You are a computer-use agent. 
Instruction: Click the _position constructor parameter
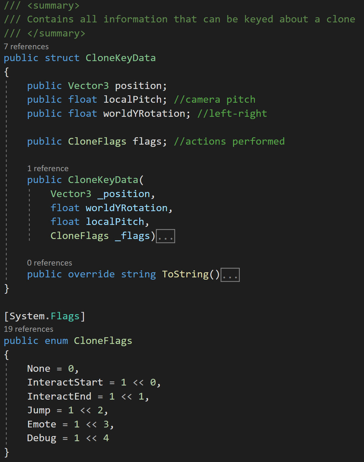pyautogui.click(x=124, y=194)
